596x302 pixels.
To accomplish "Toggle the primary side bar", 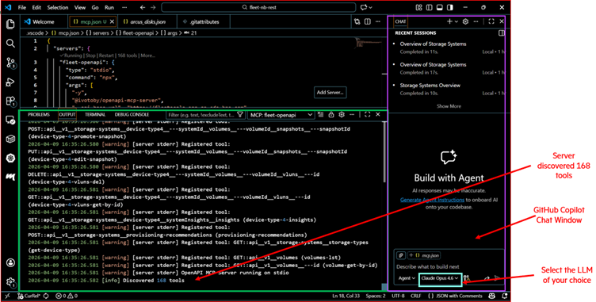I will click(429, 7).
